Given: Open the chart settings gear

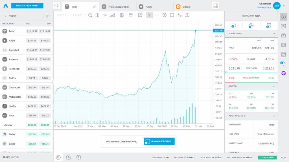Looking at the screenshot, I should click(x=121, y=15).
